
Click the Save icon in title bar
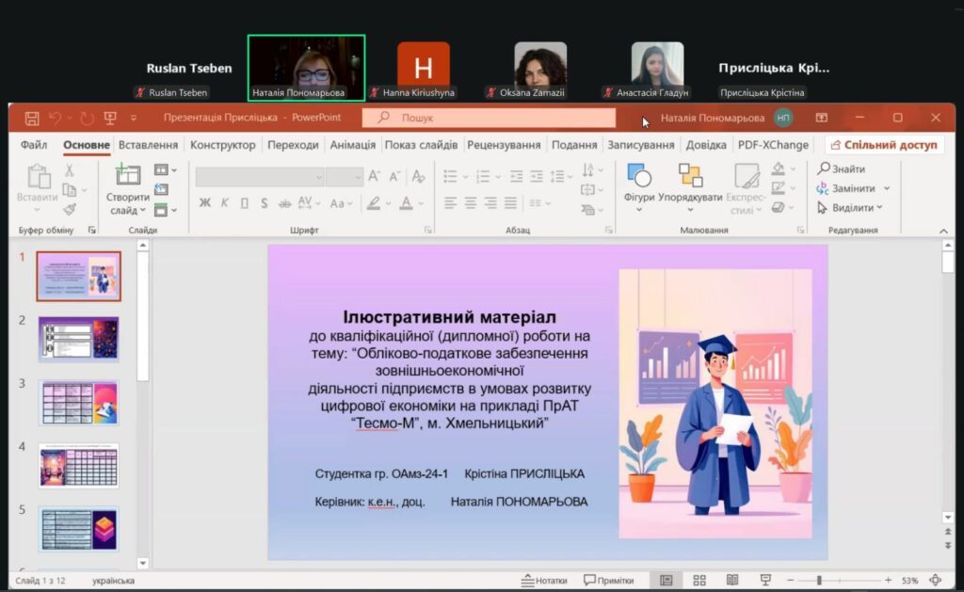tap(31, 118)
